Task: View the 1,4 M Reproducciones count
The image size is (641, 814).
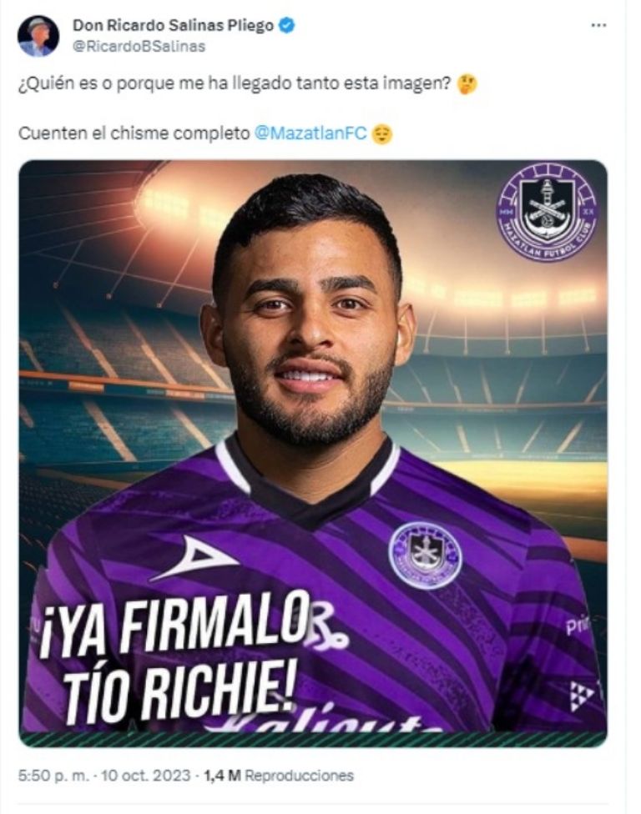Action: pyautogui.click(x=279, y=776)
